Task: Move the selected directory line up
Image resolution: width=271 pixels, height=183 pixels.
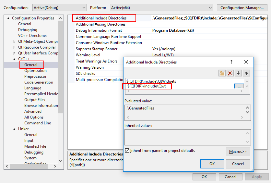Action: point(246,73)
